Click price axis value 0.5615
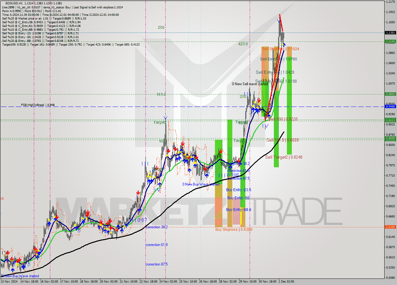Screen dimensions: 397x285 (390, 257)
